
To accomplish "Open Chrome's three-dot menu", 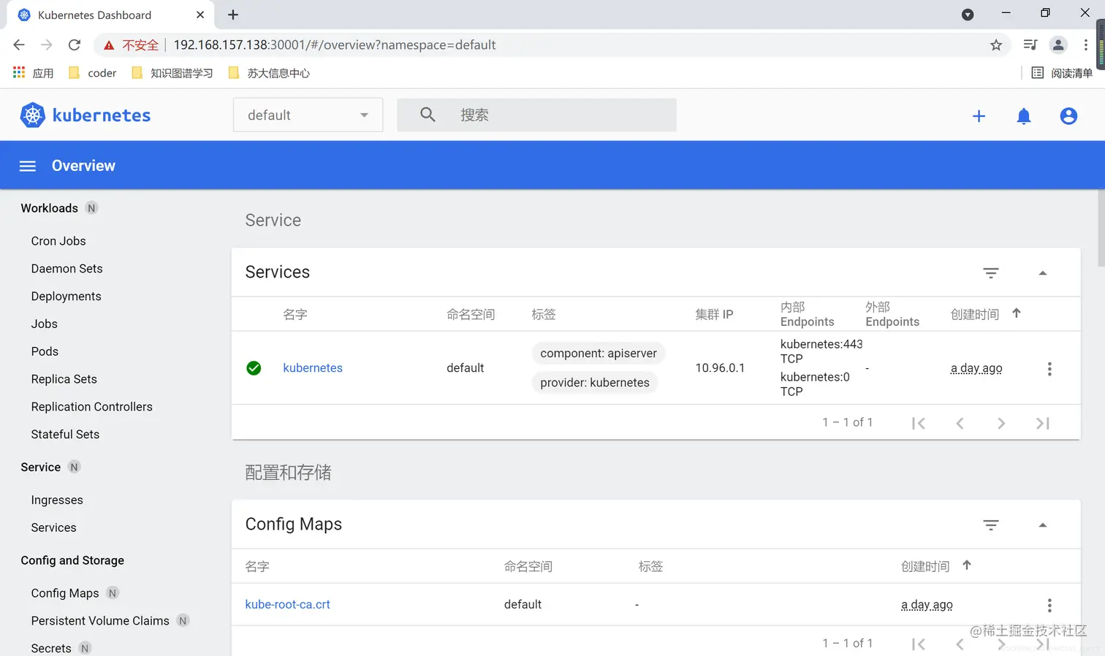I will (x=1085, y=45).
